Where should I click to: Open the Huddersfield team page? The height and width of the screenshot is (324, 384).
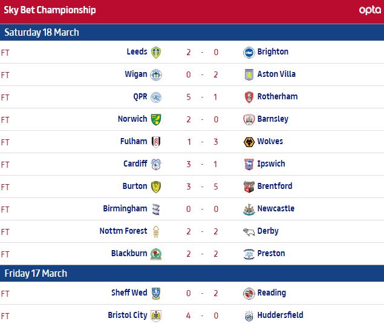point(280,316)
